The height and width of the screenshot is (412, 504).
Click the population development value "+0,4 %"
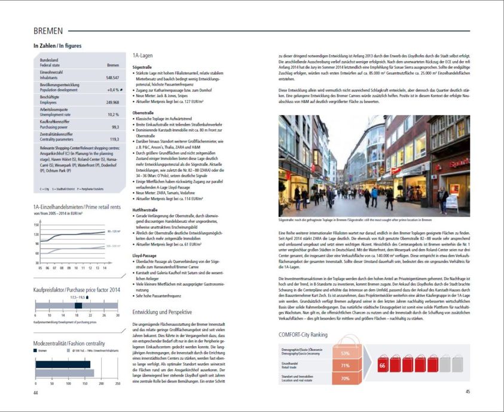[x=113, y=90]
